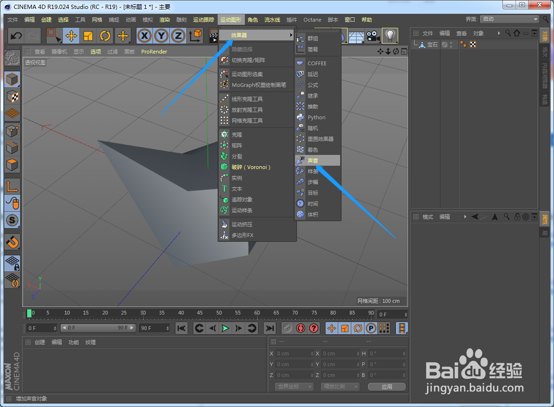Go to end of animation
Viewport: 554px width, 407px height.
pyautogui.click(x=270, y=328)
